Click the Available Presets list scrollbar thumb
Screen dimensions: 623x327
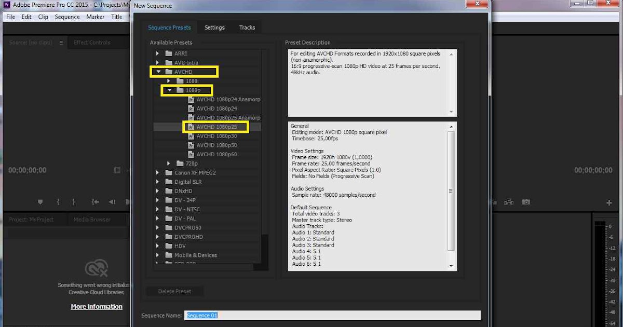click(x=265, y=249)
